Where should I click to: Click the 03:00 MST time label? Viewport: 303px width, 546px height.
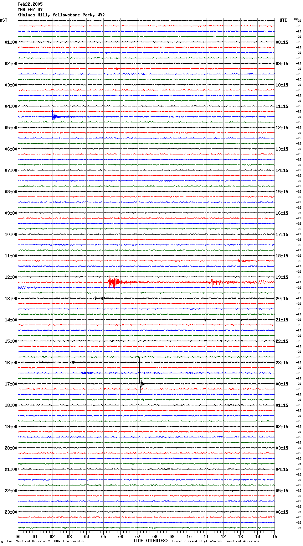(11, 85)
